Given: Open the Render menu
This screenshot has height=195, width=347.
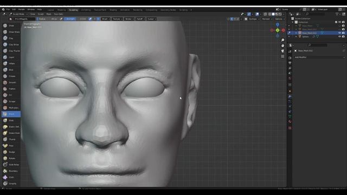Looking at the screenshot, I should 22,10.
